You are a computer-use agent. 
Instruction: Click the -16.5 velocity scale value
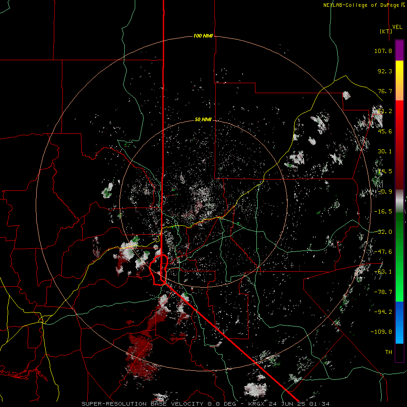(x=383, y=212)
